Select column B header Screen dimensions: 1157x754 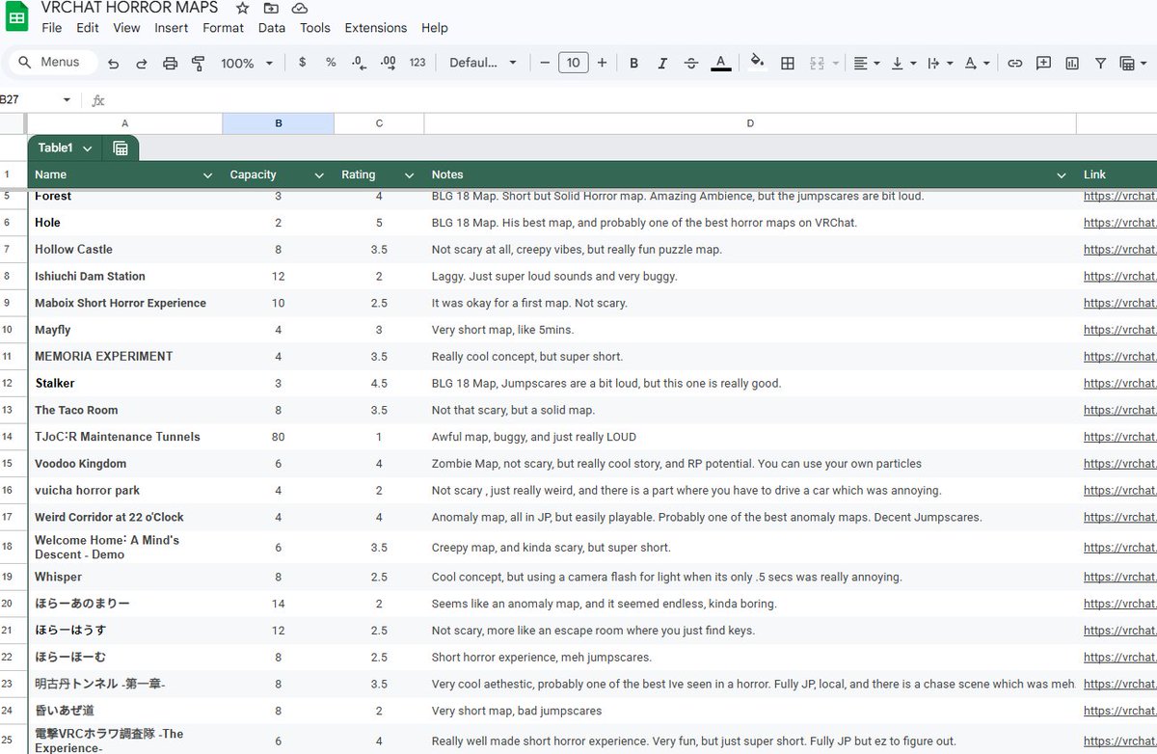click(x=279, y=123)
